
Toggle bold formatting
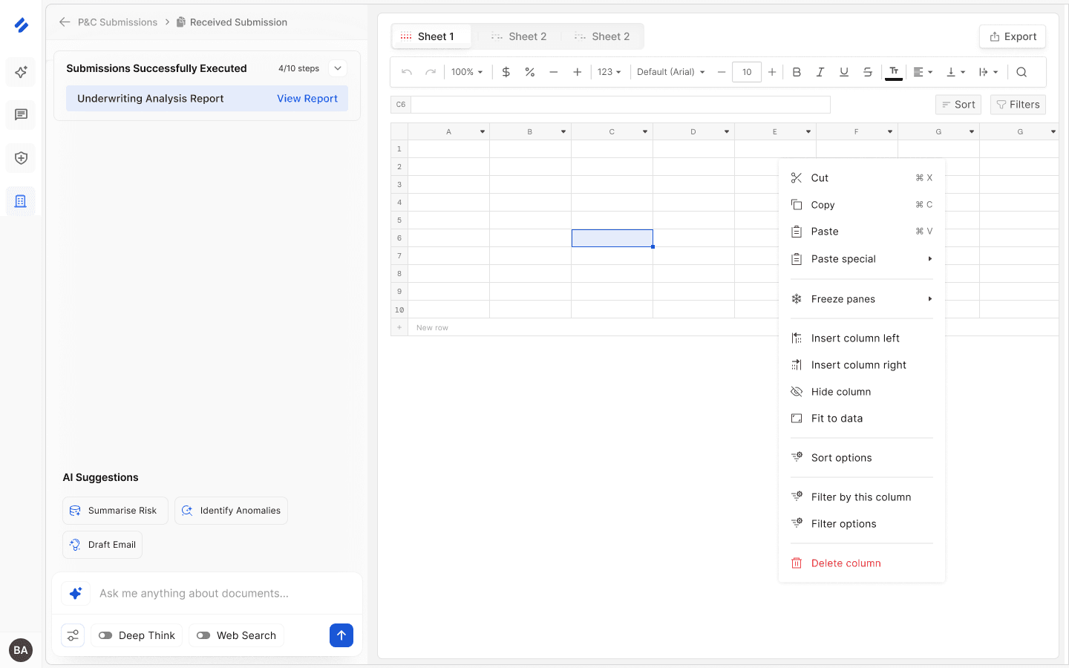coord(797,72)
